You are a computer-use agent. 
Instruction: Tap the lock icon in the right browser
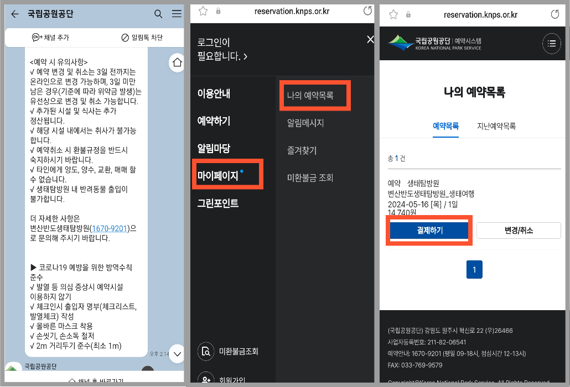point(408,14)
